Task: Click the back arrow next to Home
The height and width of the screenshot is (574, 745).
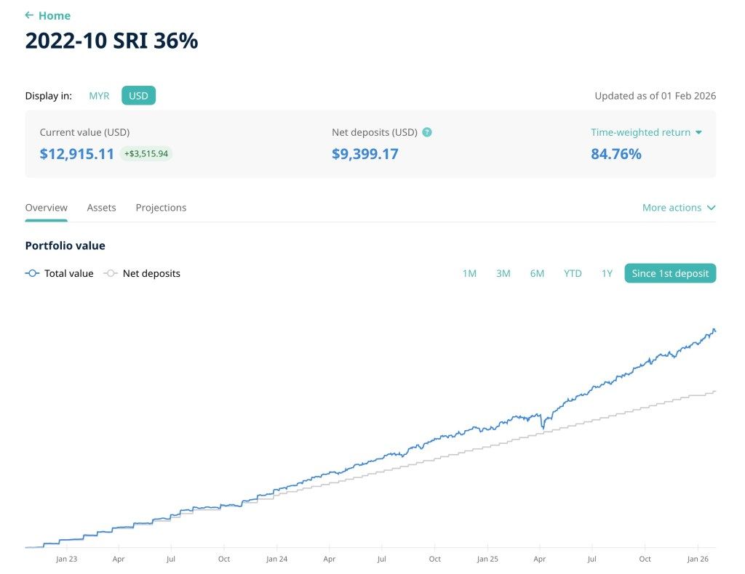Action: point(29,15)
